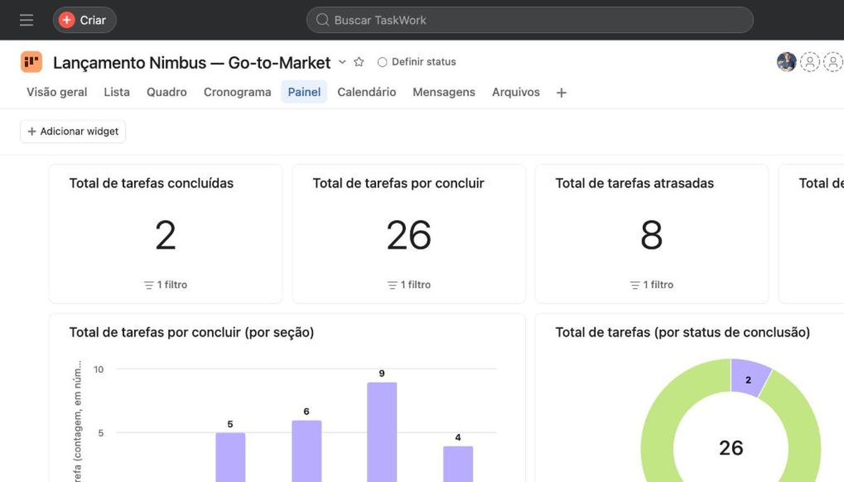
Task: Click the bar labeled 5
Action: 230,457
